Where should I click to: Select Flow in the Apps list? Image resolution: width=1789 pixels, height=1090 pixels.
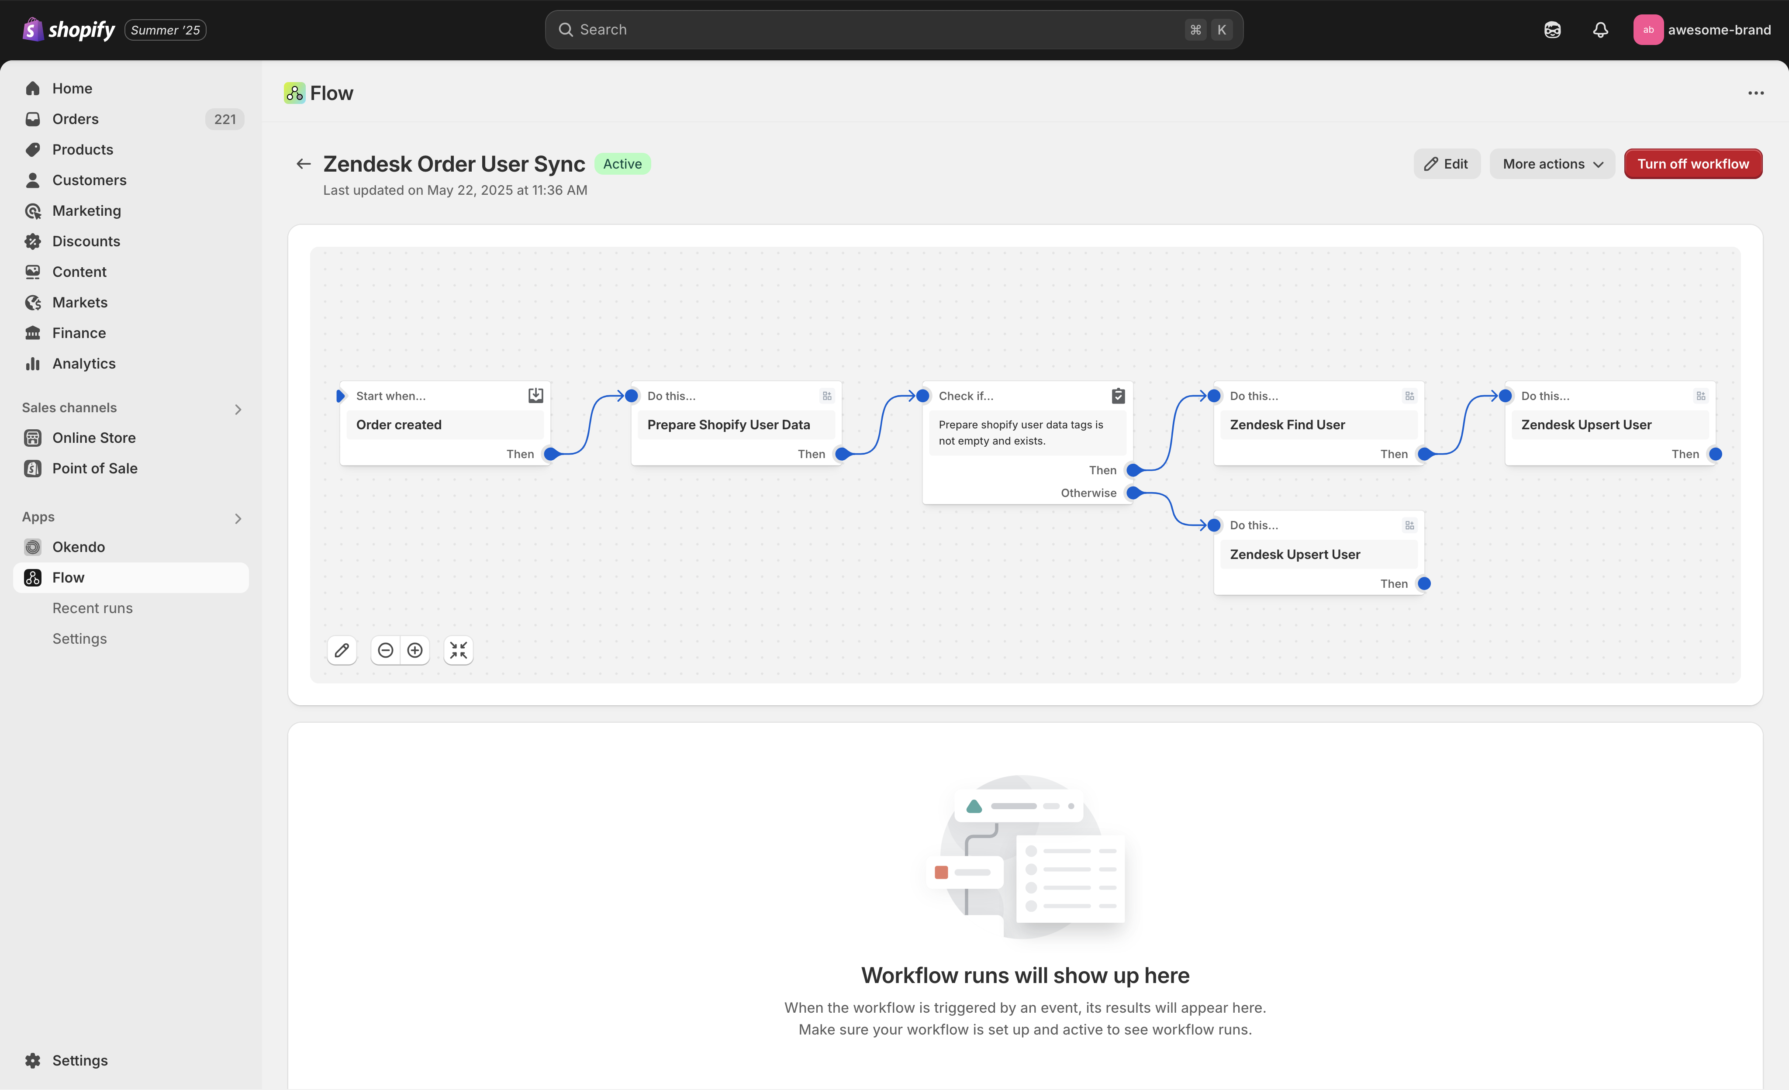(x=131, y=578)
